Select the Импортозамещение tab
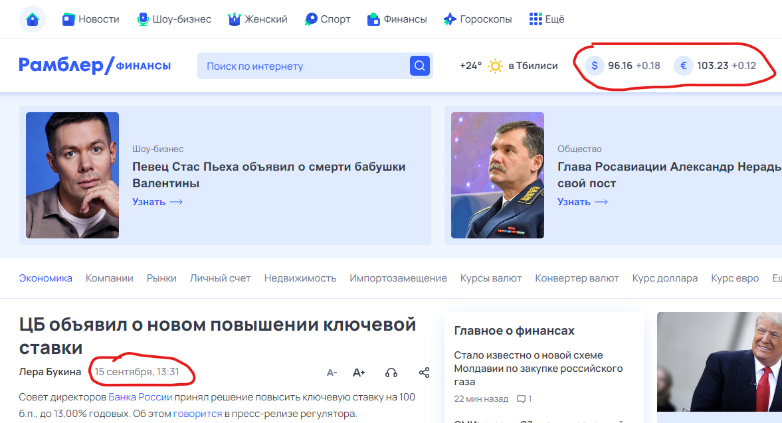 coord(399,278)
